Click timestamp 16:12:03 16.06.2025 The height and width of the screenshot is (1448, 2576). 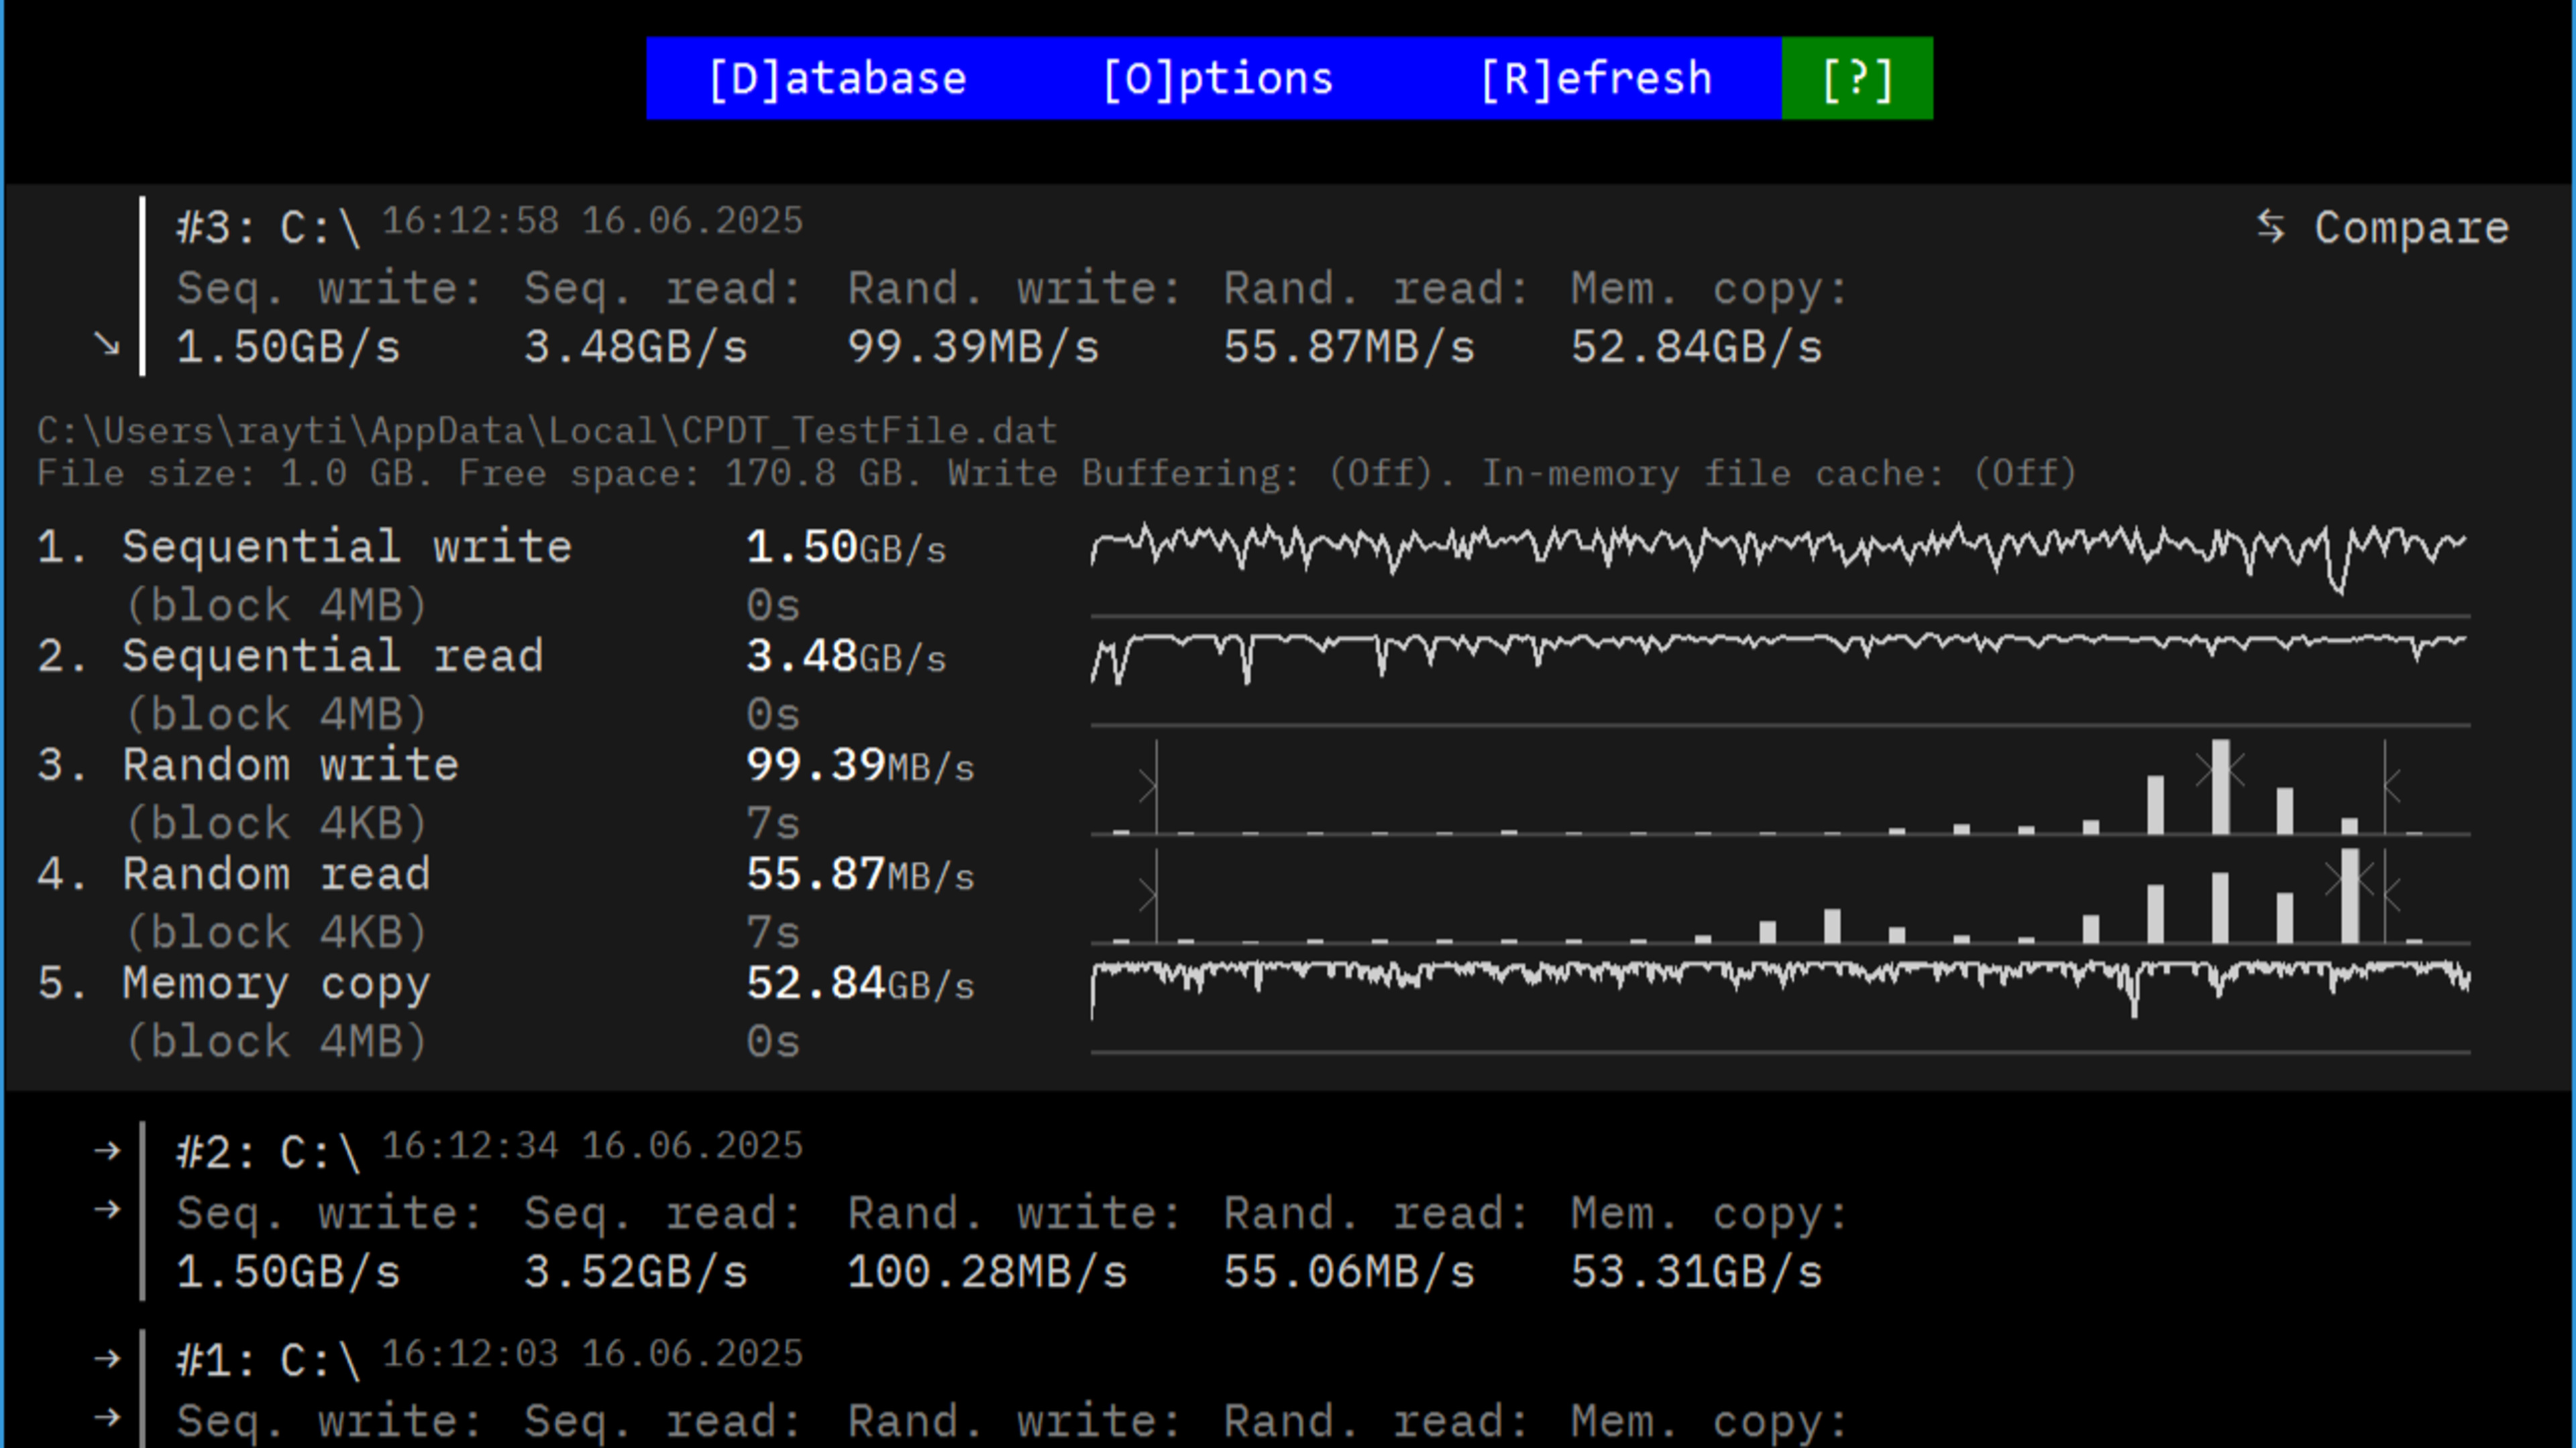coord(593,1354)
